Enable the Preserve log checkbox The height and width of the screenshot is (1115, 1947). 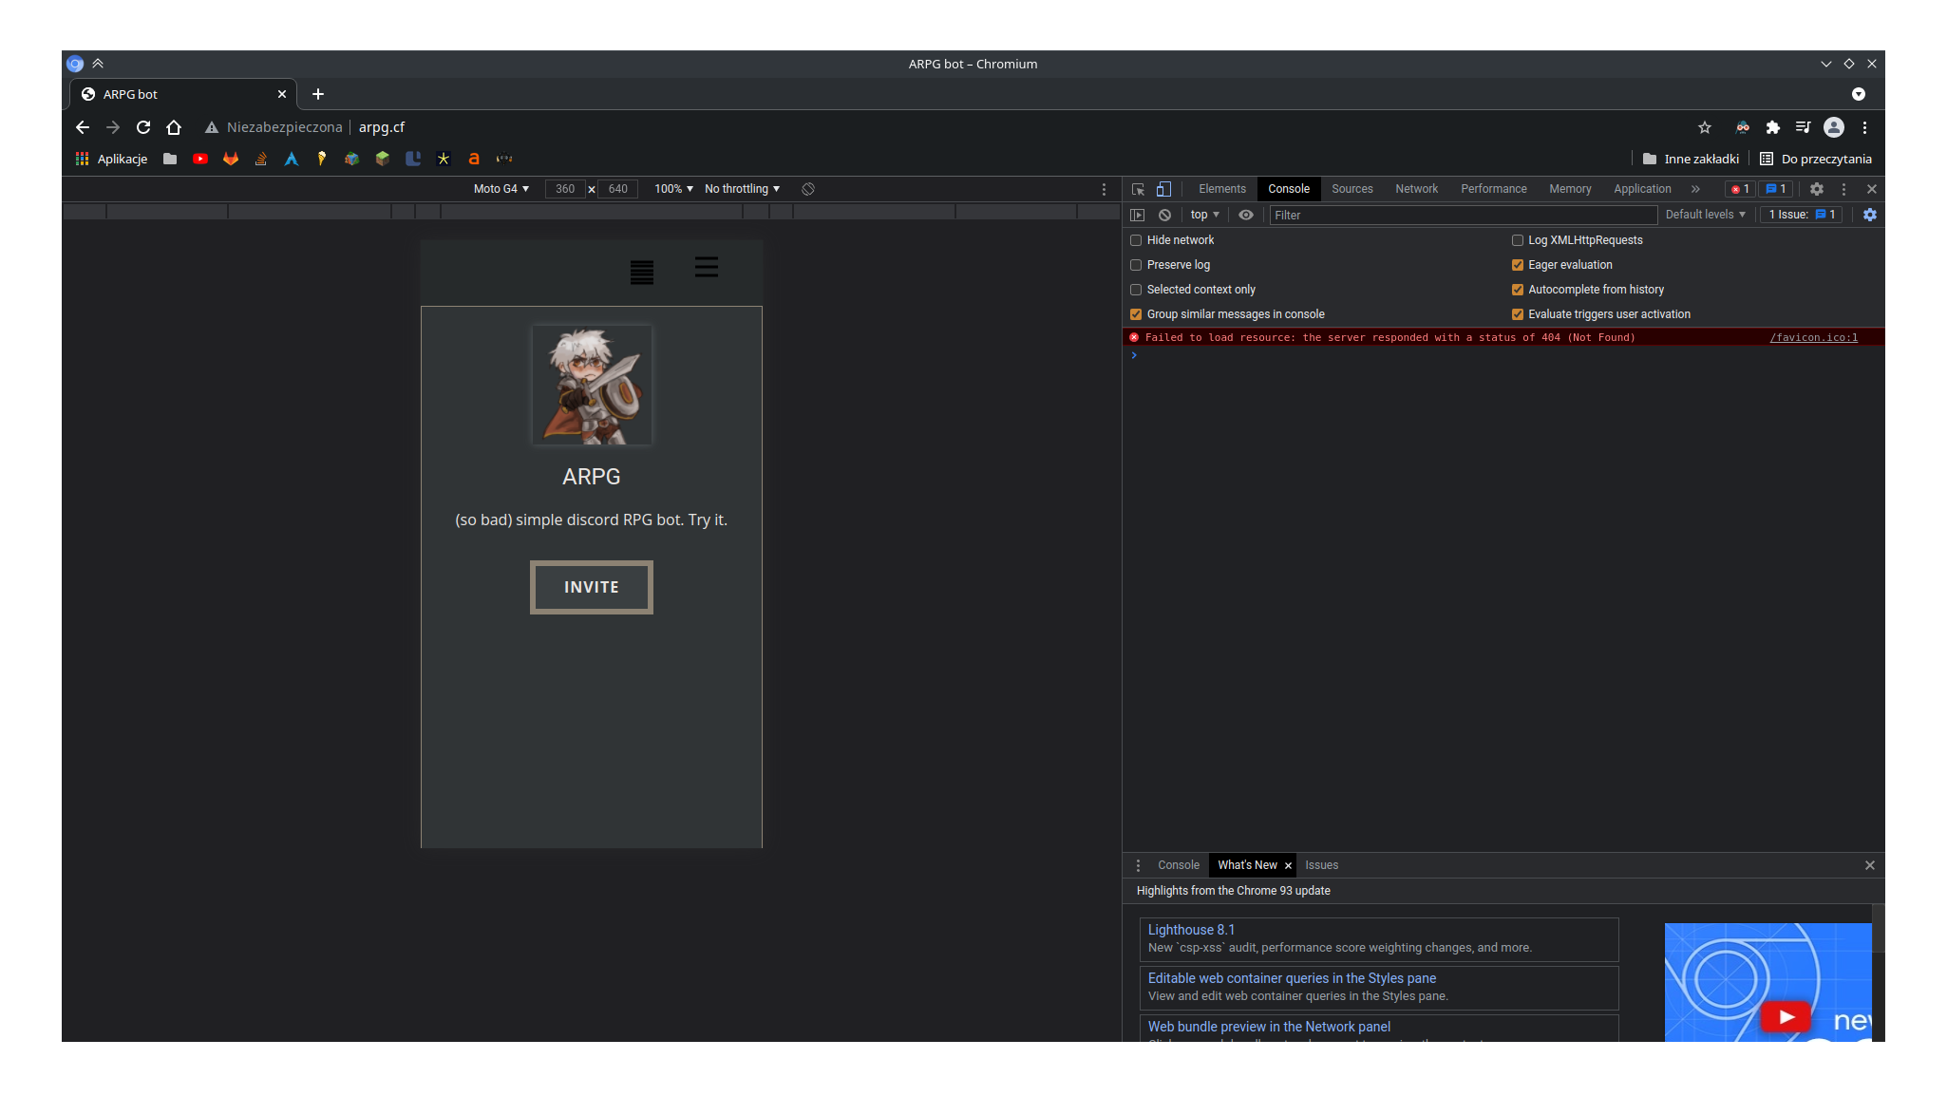1136,265
